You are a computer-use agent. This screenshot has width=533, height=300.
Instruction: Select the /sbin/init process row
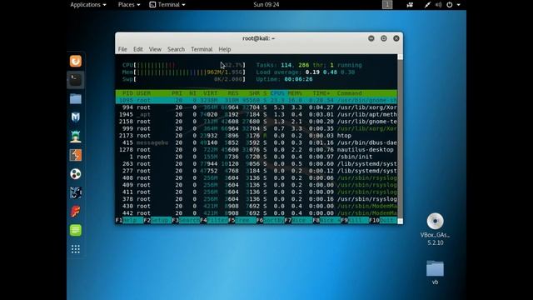tap(257, 157)
